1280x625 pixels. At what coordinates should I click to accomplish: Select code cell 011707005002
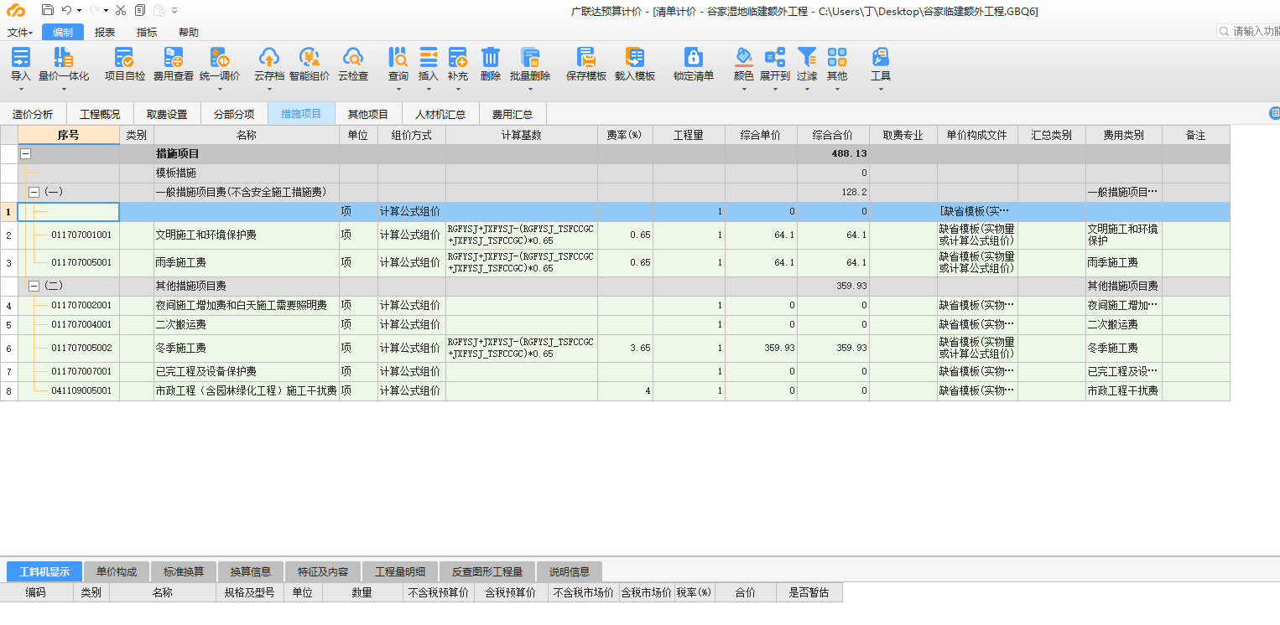pyautogui.click(x=81, y=348)
